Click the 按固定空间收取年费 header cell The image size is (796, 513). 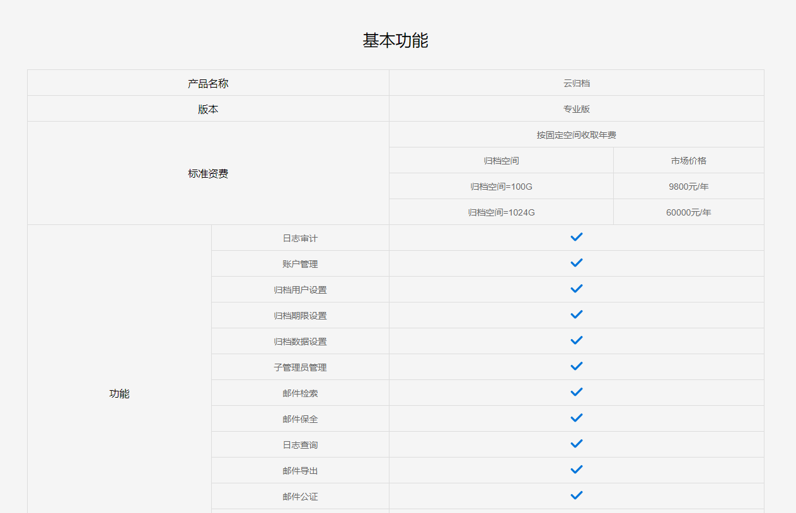coord(576,135)
